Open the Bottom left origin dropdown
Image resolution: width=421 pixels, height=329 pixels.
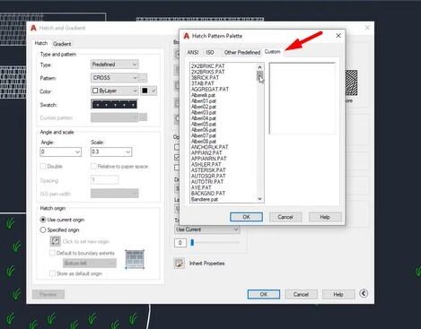[90, 264]
